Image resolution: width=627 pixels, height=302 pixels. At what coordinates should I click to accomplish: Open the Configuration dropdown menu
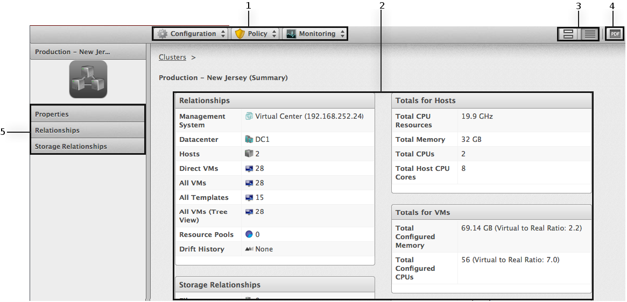pyautogui.click(x=191, y=34)
